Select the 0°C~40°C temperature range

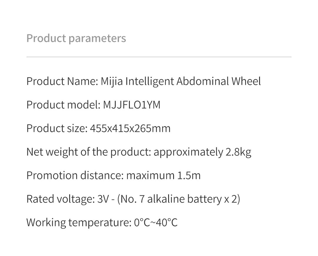pyautogui.click(x=156, y=222)
